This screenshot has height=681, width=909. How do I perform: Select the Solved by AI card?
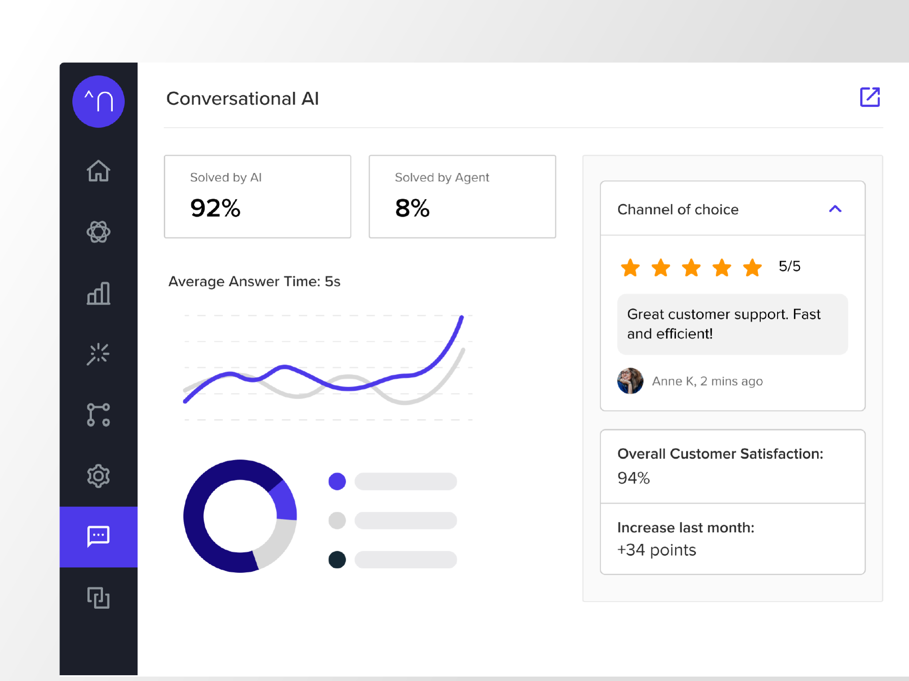click(257, 196)
